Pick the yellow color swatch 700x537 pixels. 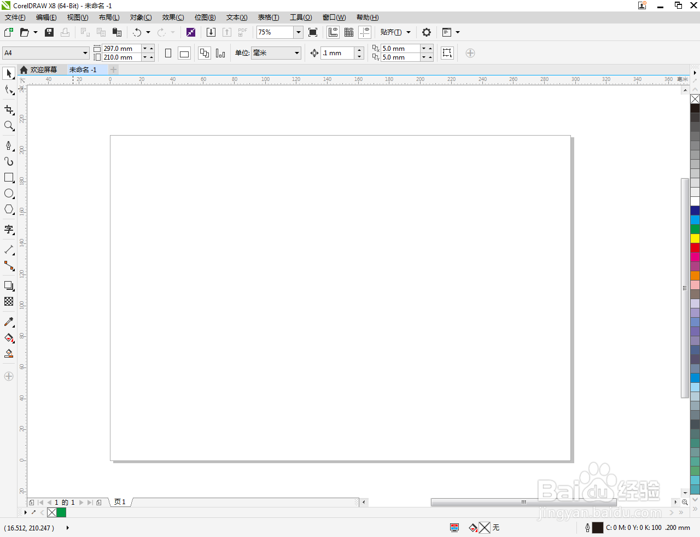[695, 238]
